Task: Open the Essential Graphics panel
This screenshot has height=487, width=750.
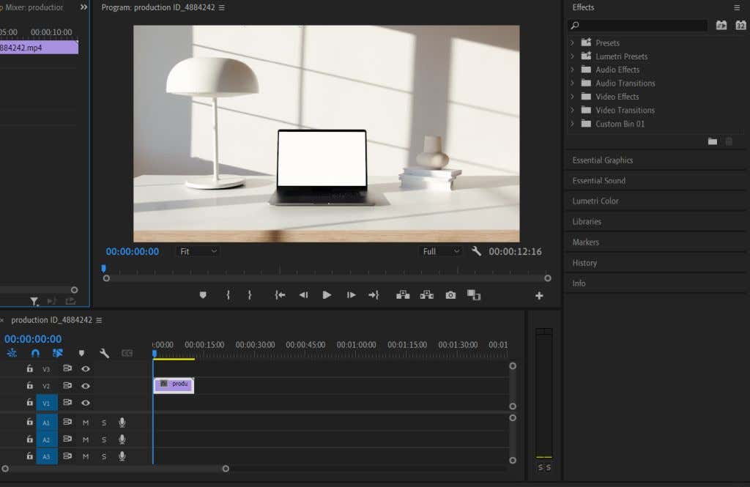Action: point(603,160)
